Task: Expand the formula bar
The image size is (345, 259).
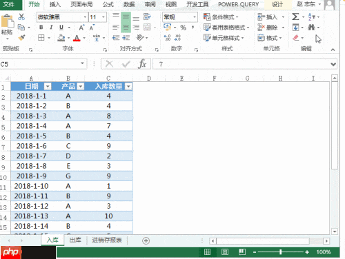Action: [x=333, y=64]
